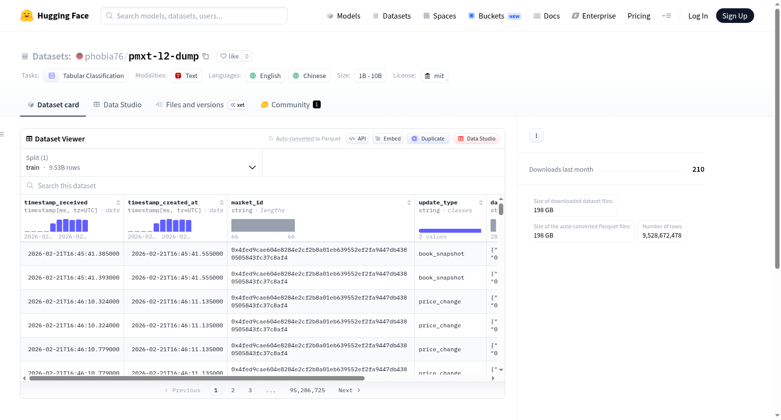Switch to the Data Studio tab
The height and width of the screenshot is (420, 781).
[x=117, y=105]
